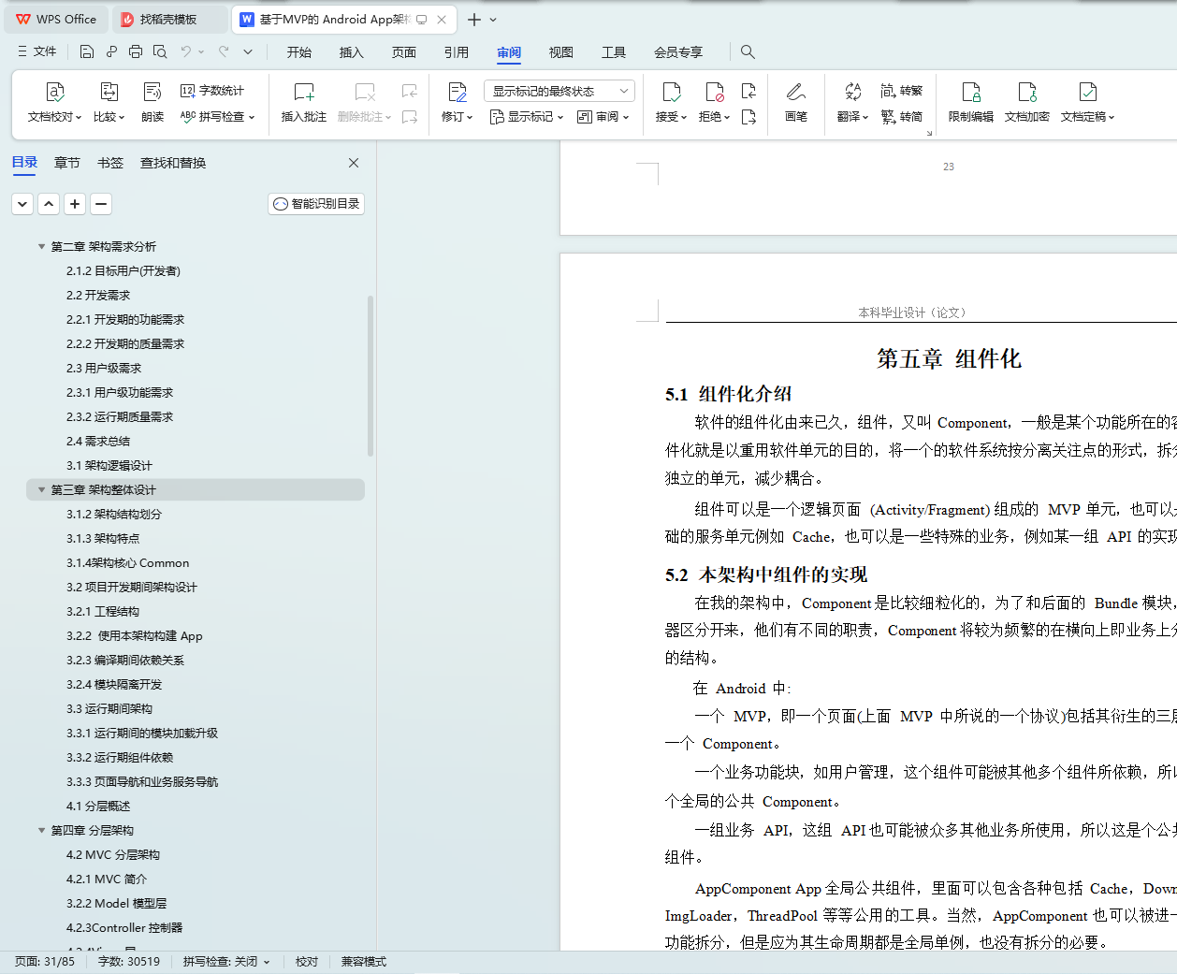Start 朗读 read aloud
1177x974 pixels.
[153, 101]
